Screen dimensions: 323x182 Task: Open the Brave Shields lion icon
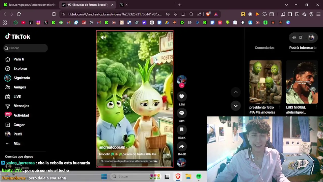tap(208, 14)
